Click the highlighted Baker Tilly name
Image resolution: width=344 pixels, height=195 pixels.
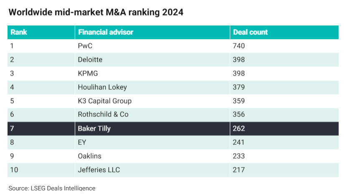point(94,129)
